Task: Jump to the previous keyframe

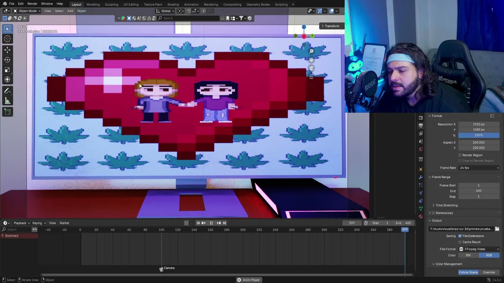Action: 204,223
